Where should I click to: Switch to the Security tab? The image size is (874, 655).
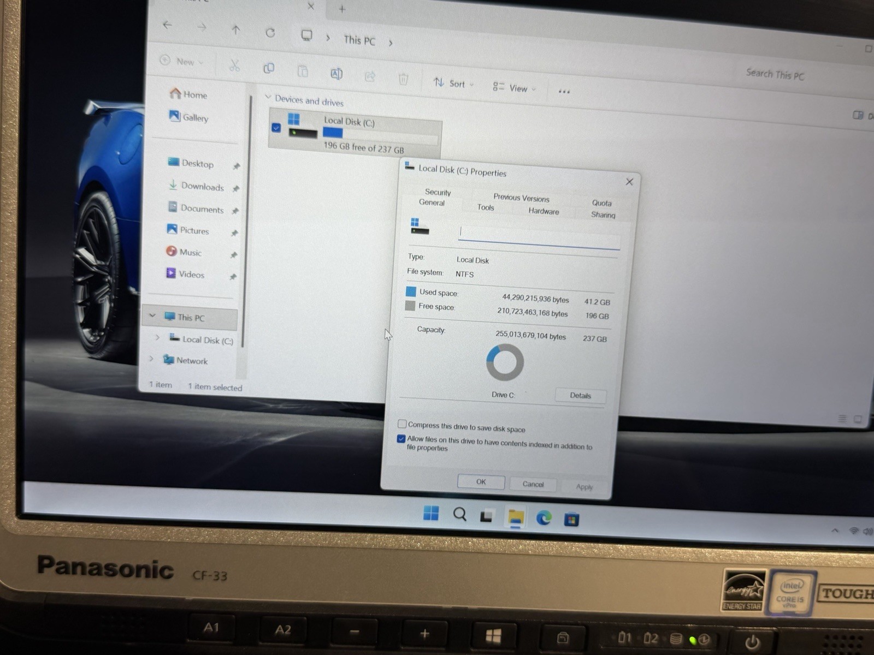click(438, 192)
